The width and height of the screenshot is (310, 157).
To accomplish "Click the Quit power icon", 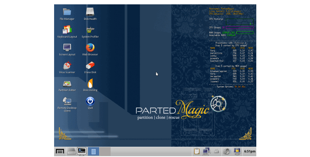I will 90,103.
